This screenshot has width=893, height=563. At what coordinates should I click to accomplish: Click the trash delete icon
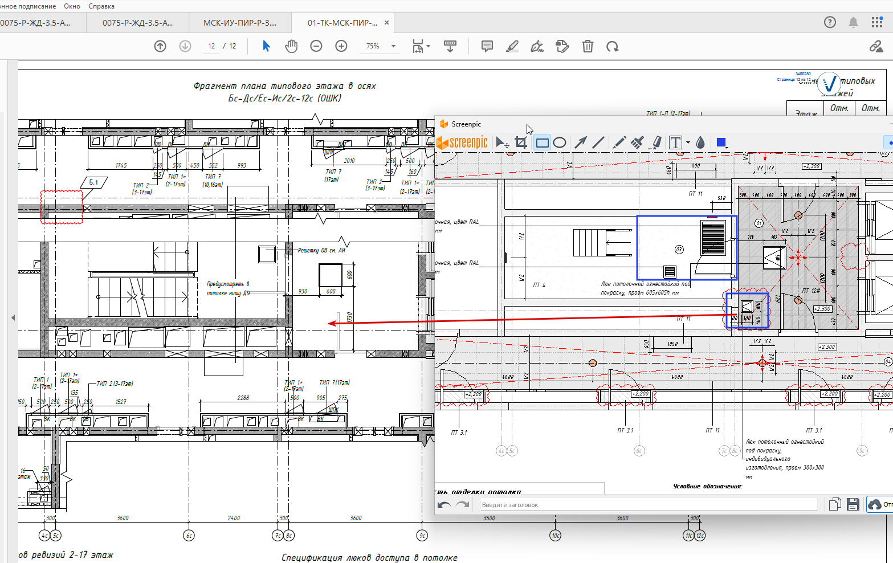(588, 46)
